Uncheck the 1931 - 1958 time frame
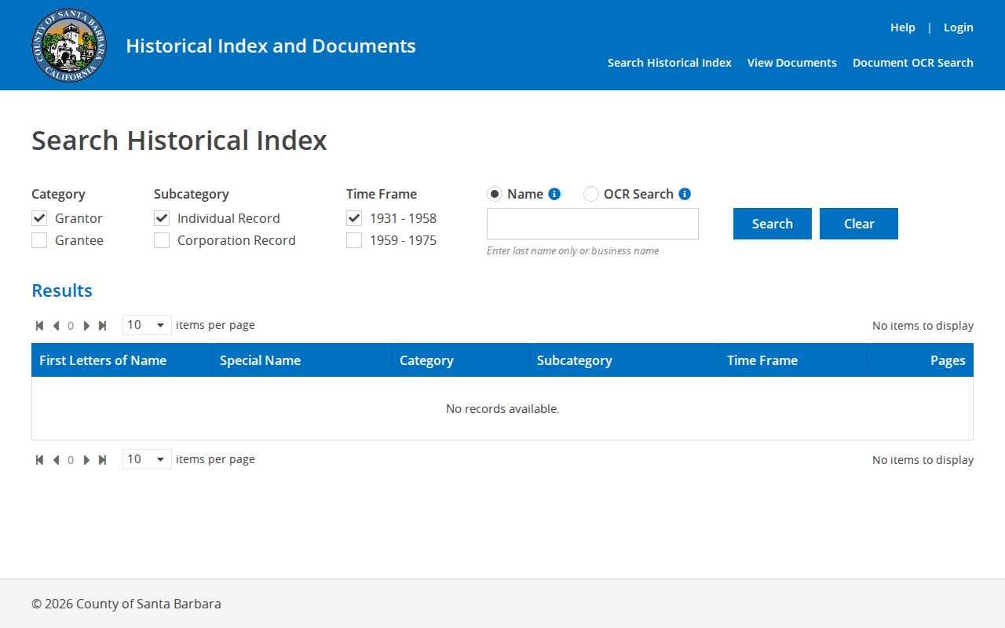 click(354, 218)
